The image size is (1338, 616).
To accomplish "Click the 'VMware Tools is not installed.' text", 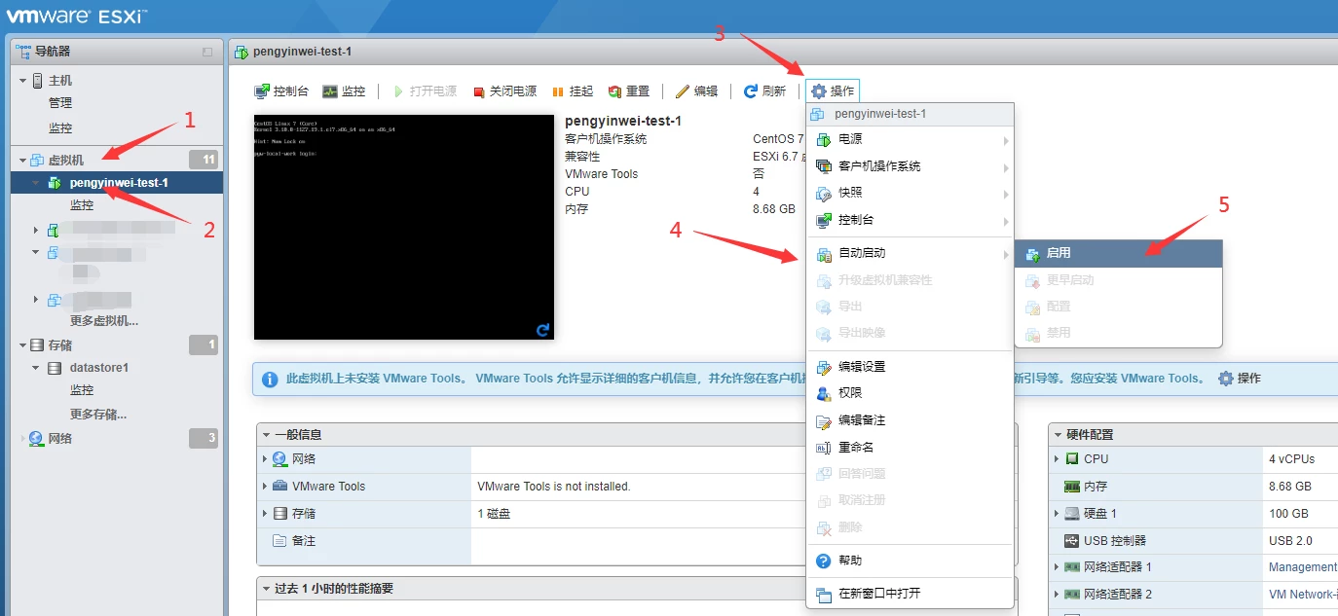I will point(554,487).
